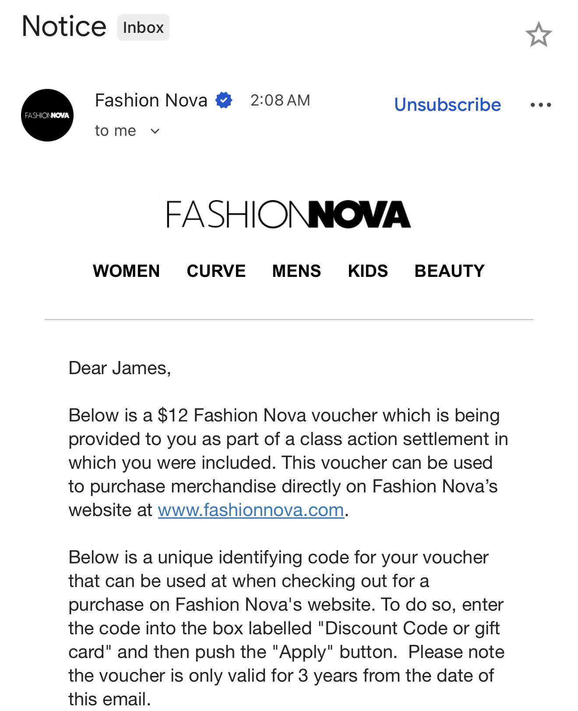578x711 pixels.
Task: Open the more options three-dot menu
Action: 540,105
